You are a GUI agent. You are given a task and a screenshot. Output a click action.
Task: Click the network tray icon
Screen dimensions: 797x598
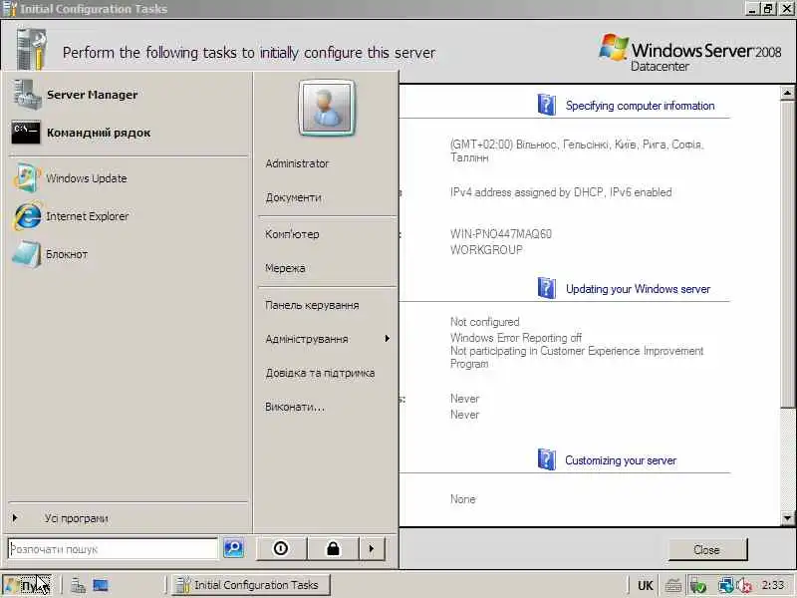725,586
